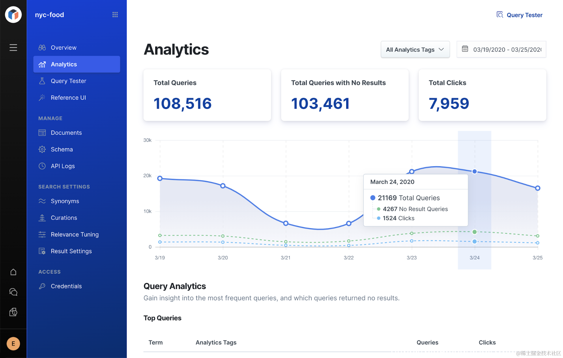Click the 3/24 total queries data point

coord(475,172)
